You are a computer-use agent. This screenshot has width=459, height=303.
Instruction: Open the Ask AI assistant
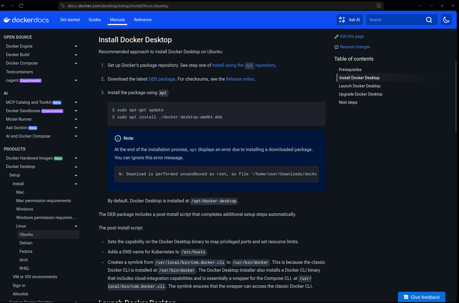pyautogui.click(x=350, y=20)
